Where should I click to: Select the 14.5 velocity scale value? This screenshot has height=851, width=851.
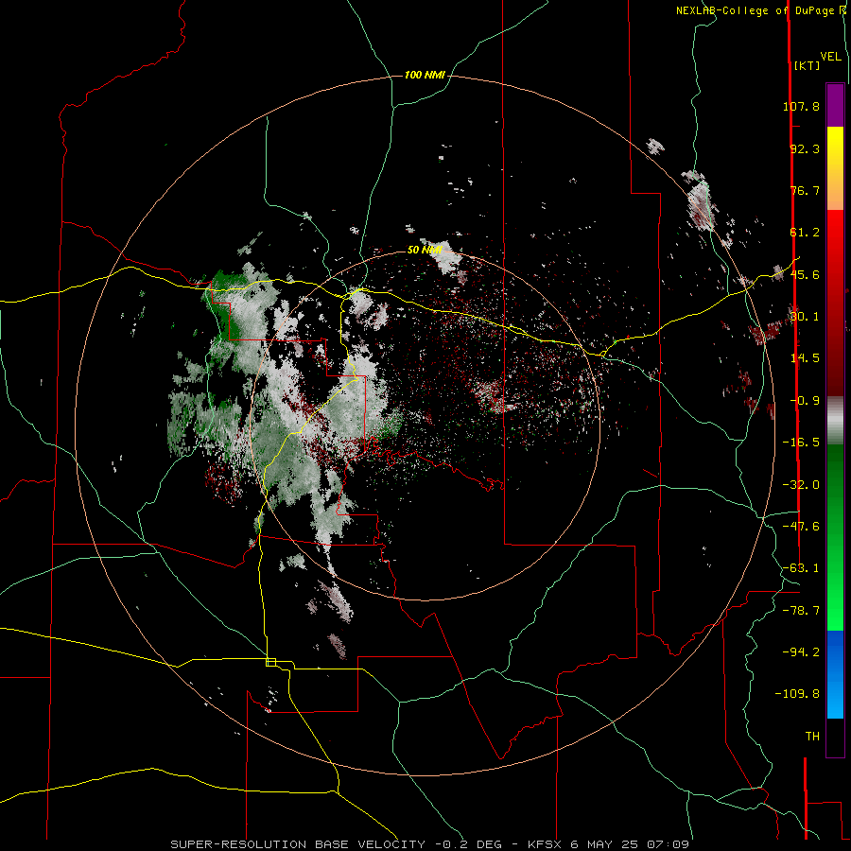click(805, 358)
